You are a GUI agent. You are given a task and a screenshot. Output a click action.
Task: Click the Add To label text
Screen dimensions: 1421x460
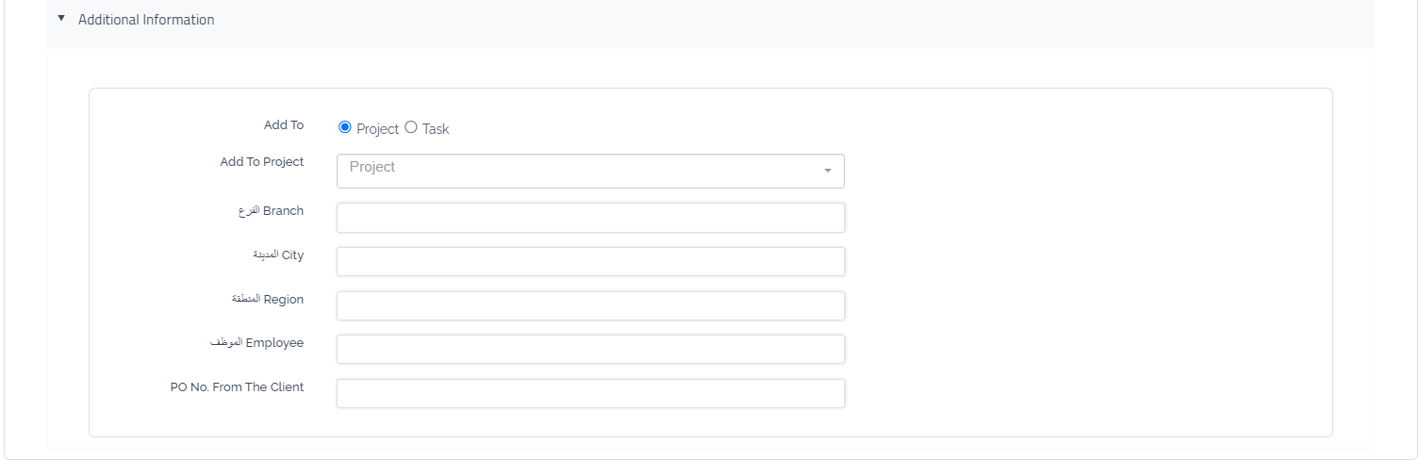click(x=284, y=125)
